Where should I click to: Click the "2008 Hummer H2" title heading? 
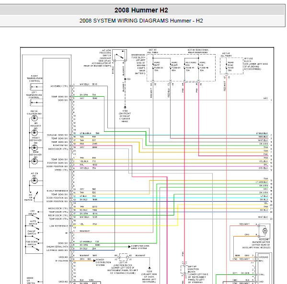[141, 10]
